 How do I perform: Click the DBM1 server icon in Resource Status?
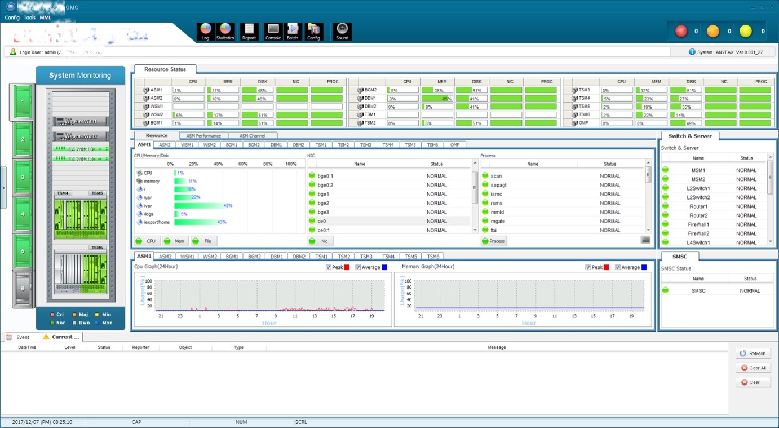point(360,98)
